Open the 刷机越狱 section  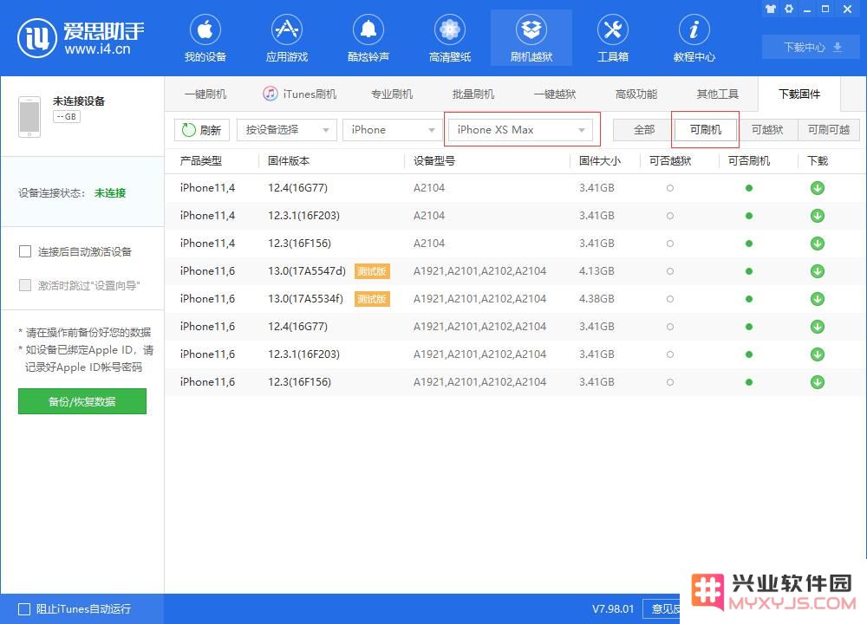tap(531, 39)
